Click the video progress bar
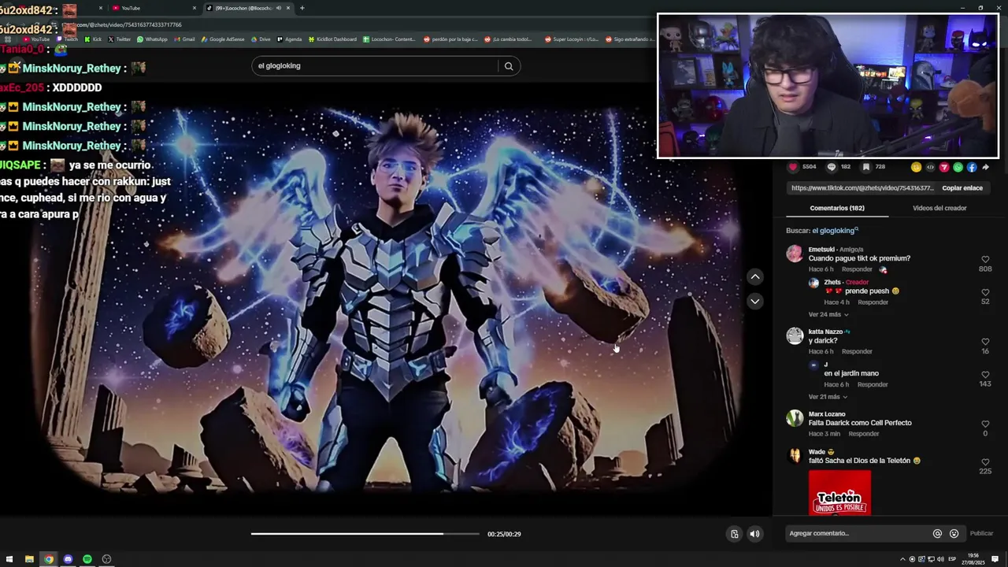This screenshot has height=567, width=1008. [365, 534]
